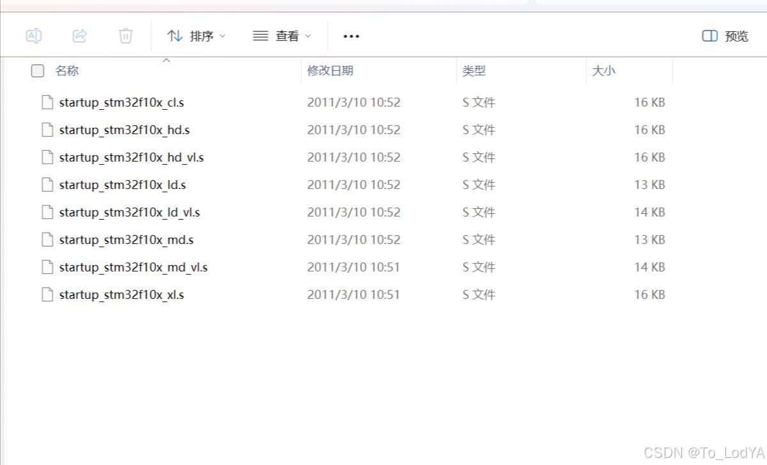The width and height of the screenshot is (767, 465).
Task: Select file name startup_stm32f10x_hd.s
Action: [x=124, y=130]
